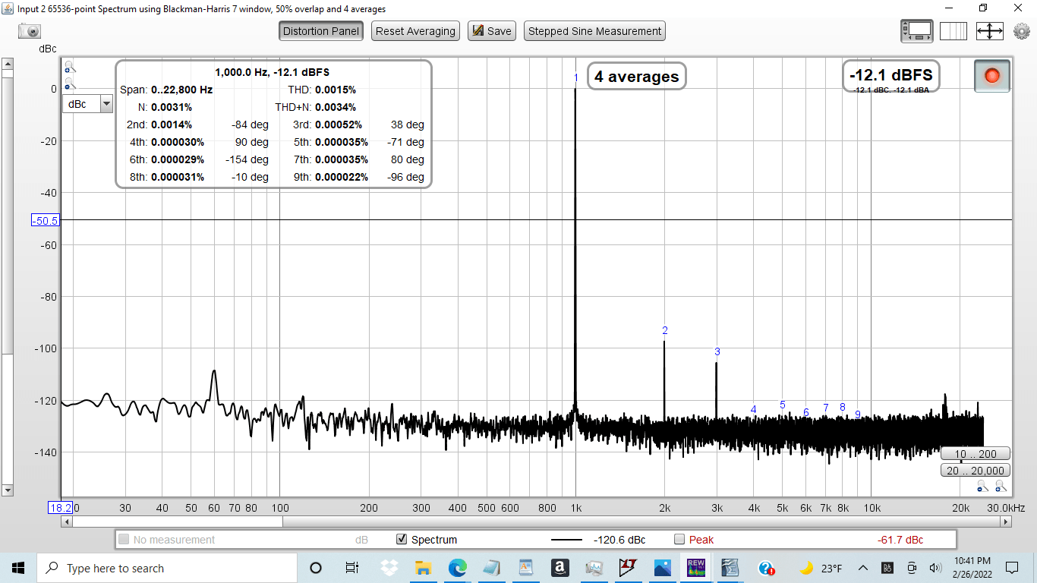1037x583 pixels.
Task: Click the vertical scrollbar down arrow
Action: 8,491
